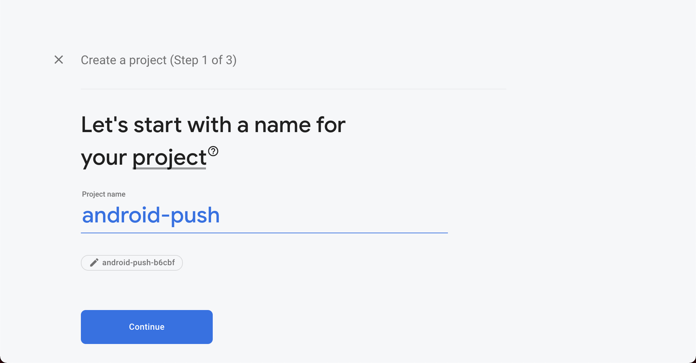Image resolution: width=696 pixels, height=363 pixels.
Task: Focus the Project name input field
Action: coord(264,215)
